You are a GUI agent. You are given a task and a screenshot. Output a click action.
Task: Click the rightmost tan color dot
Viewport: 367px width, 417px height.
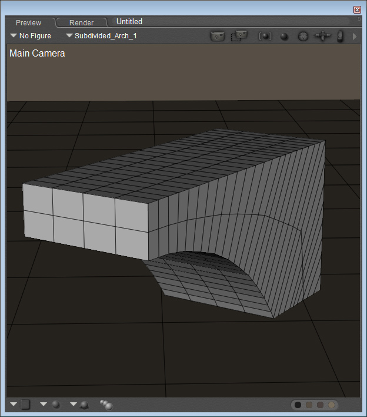(x=332, y=405)
